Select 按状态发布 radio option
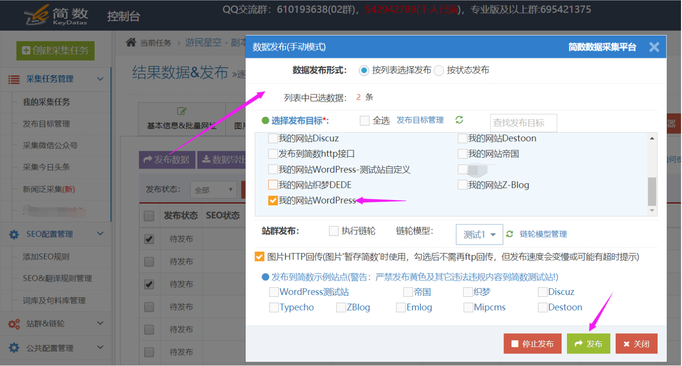This screenshot has width=682, height=366. [x=439, y=71]
